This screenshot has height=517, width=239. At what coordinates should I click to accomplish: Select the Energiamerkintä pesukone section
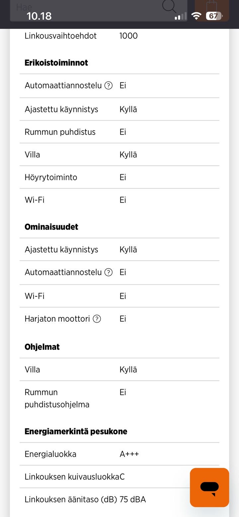pyautogui.click(x=75, y=431)
